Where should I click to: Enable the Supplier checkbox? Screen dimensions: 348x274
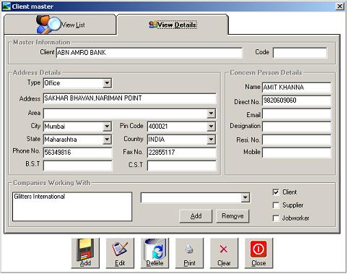pos(276,205)
